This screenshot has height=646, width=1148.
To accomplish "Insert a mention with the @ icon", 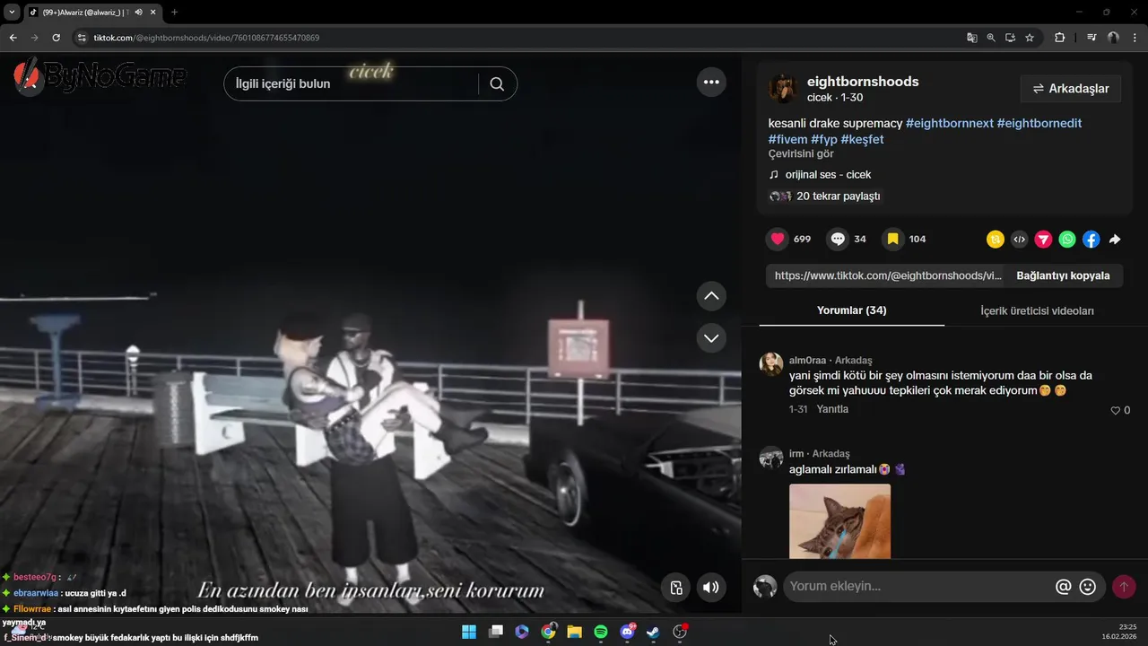I will pyautogui.click(x=1063, y=587).
